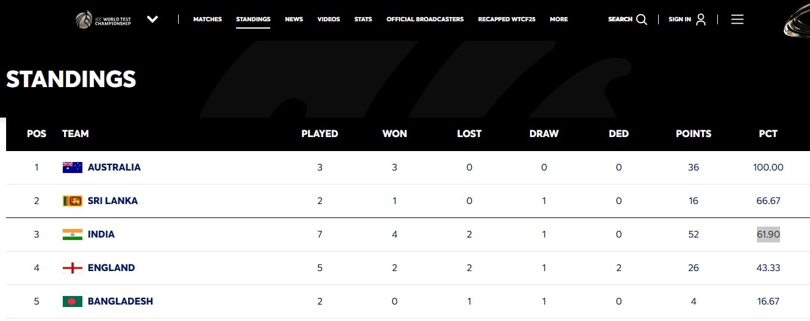This screenshot has width=810, height=321.
Task: Click the England flag icon
Action: coord(73,268)
